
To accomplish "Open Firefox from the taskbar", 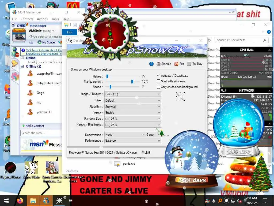I will click(x=20, y=201).
